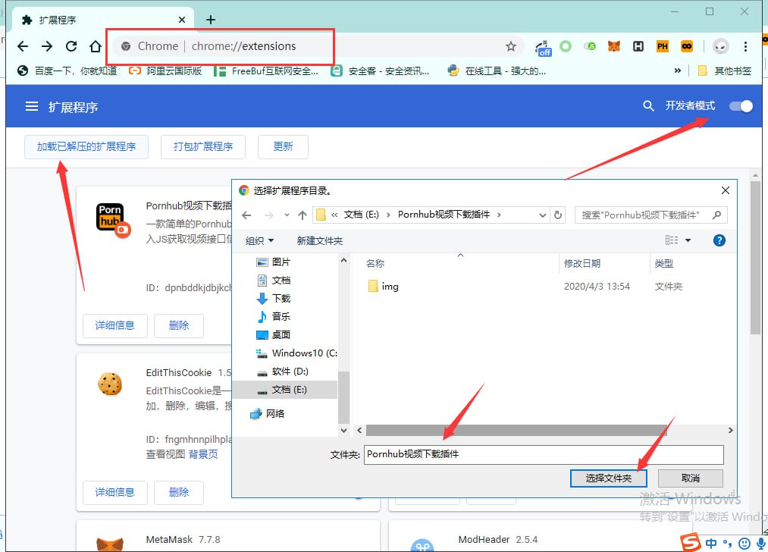Toggle the 开发者模式 switch off
This screenshot has height=552, width=768.
[741, 106]
